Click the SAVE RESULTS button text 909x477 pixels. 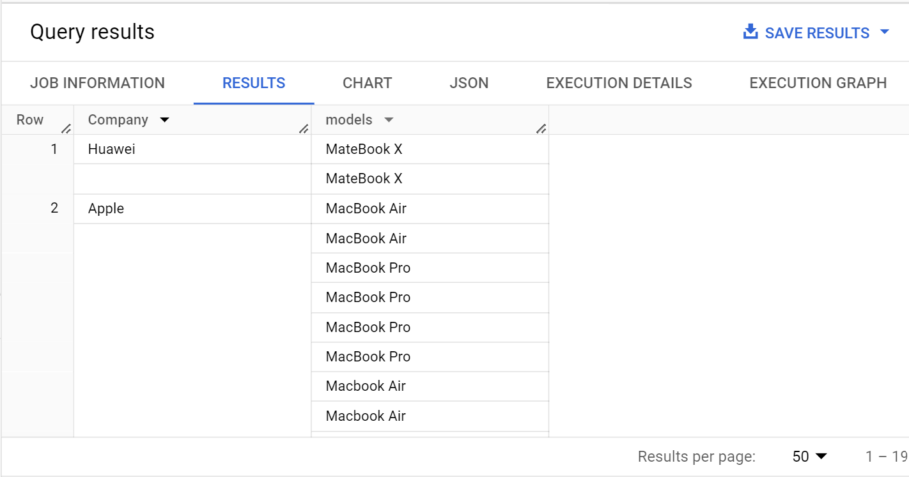click(x=817, y=33)
